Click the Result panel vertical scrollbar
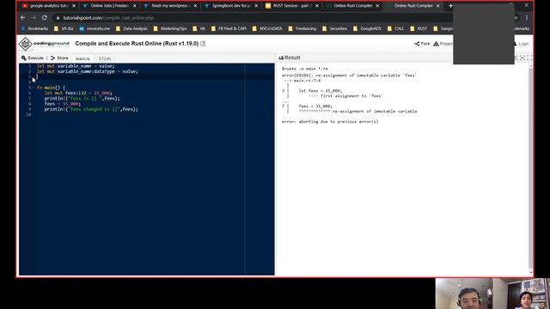The width and height of the screenshot is (550, 309). pos(530,168)
